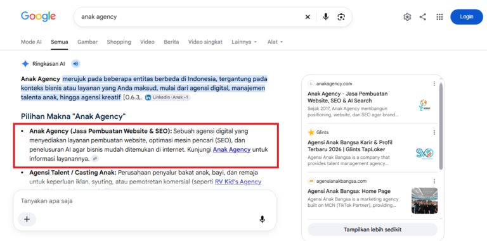Click link chain icon after 'informasi layanannya'
The height and width of the screenshot is (241, 487).
click(95, 158)
